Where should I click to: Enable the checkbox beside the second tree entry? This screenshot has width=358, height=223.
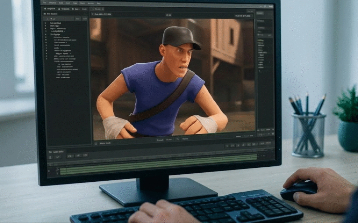pos(45,26)
